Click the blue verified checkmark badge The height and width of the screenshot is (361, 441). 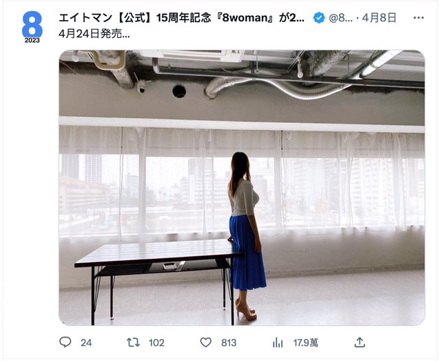click(319, 18)
